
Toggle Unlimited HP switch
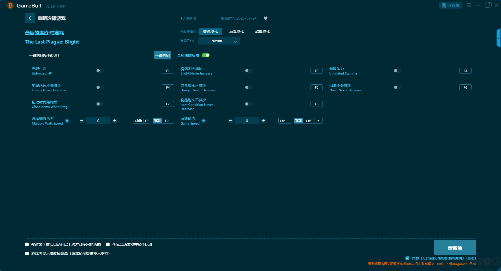pyautogui.click(x=100, y=71)
